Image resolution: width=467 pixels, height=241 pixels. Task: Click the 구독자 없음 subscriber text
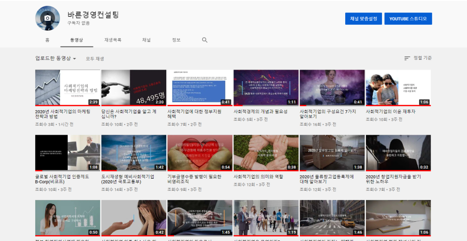78,23
